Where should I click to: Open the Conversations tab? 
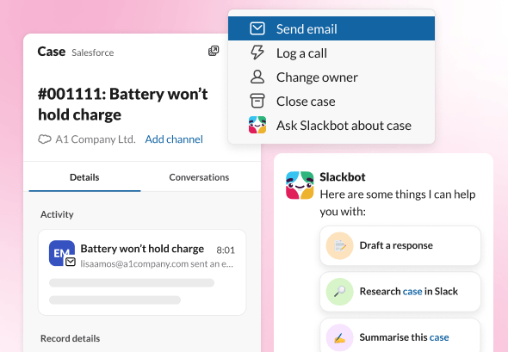click(x=199, y=177)
